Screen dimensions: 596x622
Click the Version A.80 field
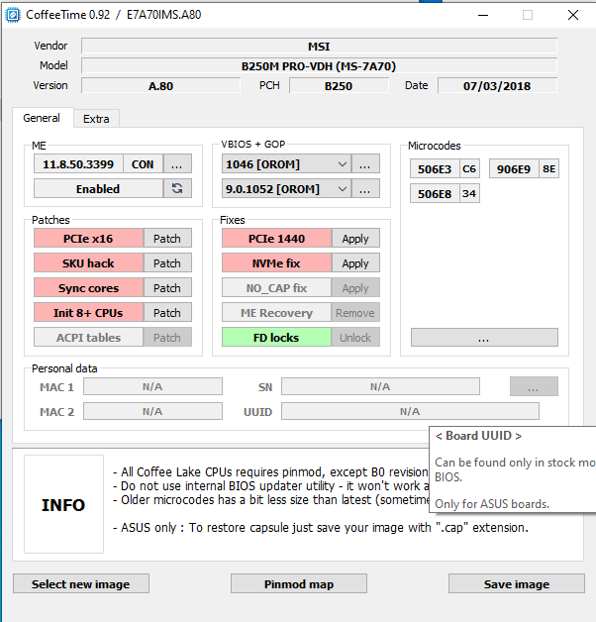click(x=160, y=86)
